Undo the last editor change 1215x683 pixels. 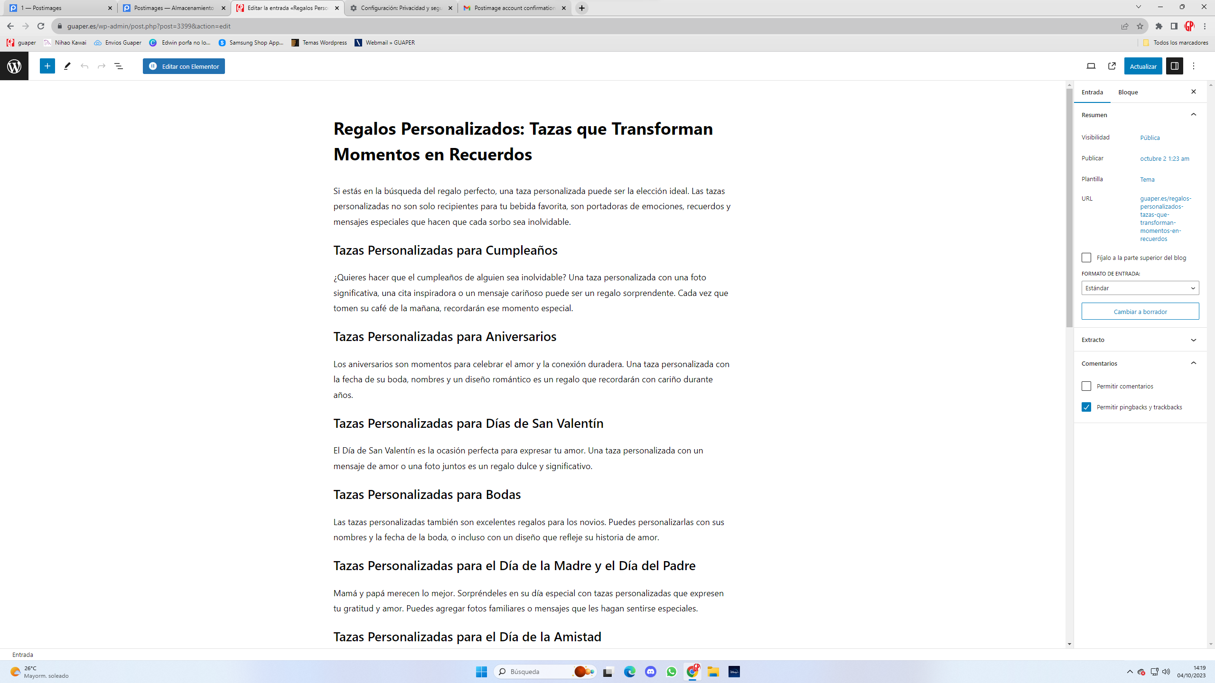tap(84, 66)
